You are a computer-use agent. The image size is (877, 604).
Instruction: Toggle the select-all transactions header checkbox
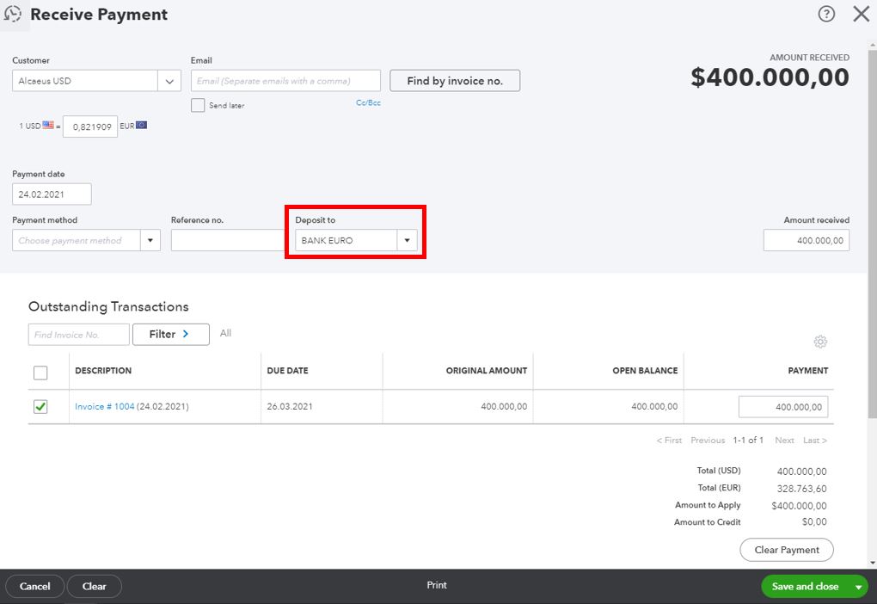point(40,373)
